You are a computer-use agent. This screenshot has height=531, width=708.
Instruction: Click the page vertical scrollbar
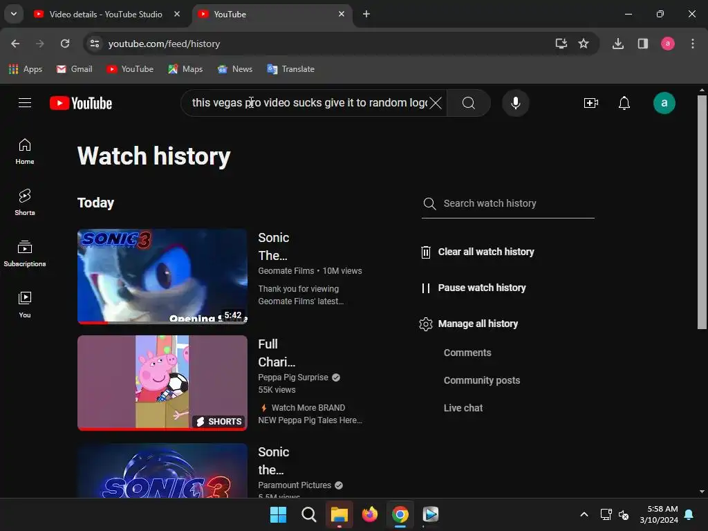[702, 212]
